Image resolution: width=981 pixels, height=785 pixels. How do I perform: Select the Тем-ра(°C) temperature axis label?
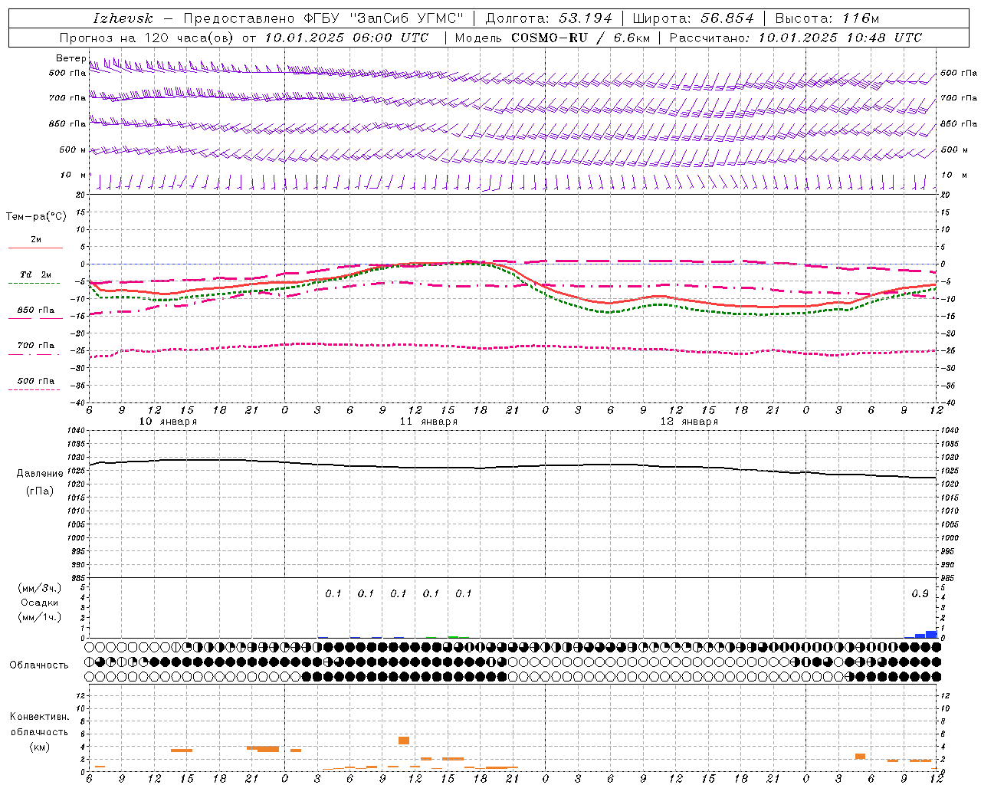36,217
